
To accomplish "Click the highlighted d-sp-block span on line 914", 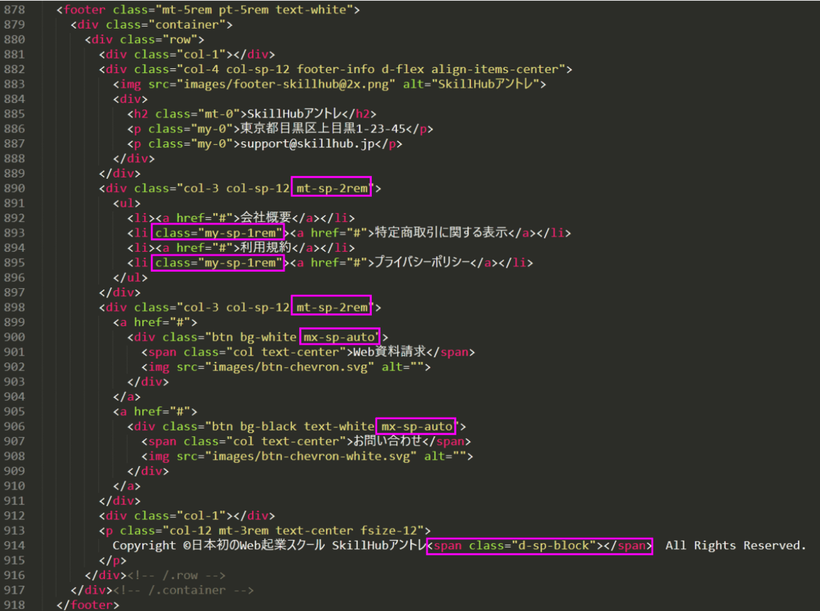I will click(x=539, y=546).
